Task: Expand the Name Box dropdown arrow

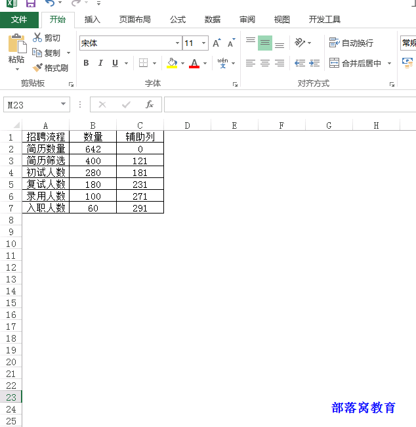Action: pyautogui.click(x=63, y=104)
